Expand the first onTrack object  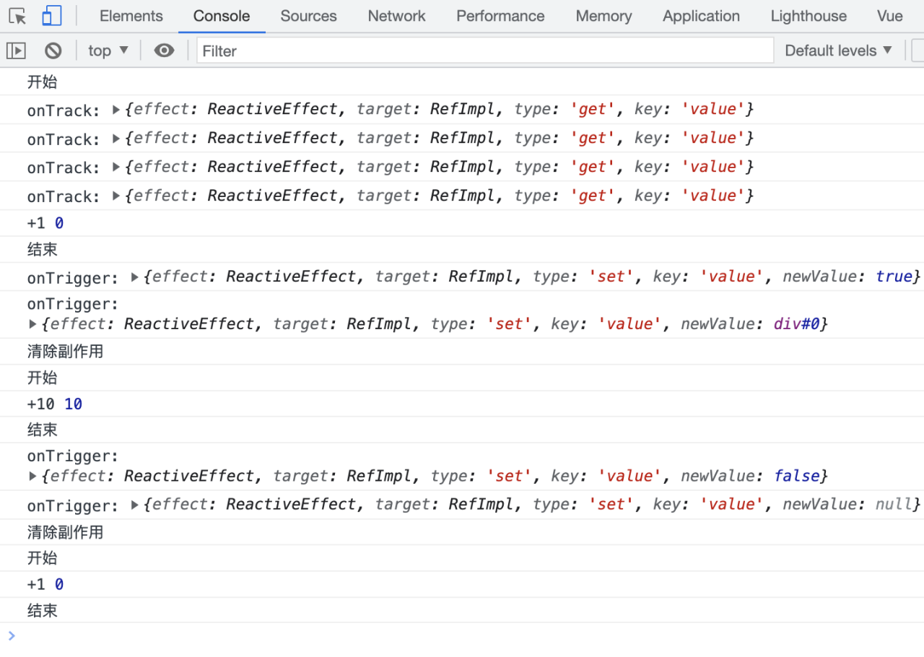coord(116,110)
